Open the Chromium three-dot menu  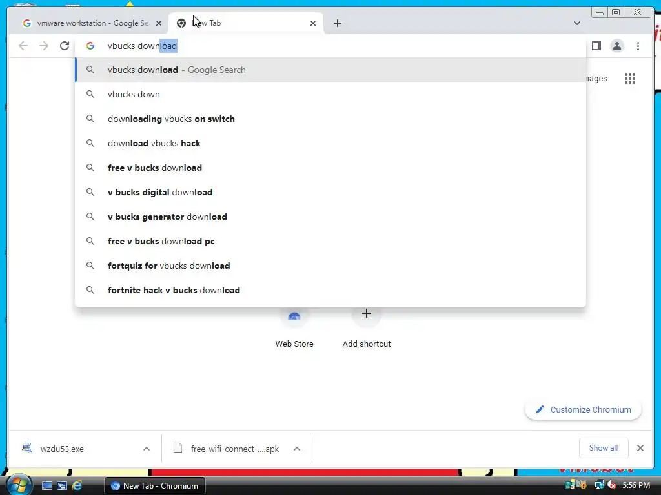[638, 46]
